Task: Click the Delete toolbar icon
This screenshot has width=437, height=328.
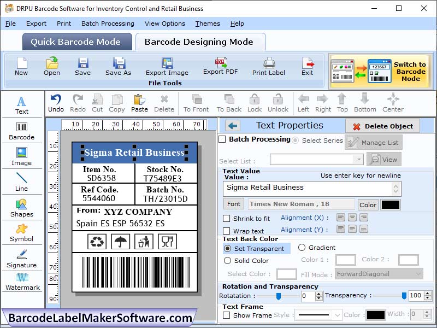Action: pos(164,103)
